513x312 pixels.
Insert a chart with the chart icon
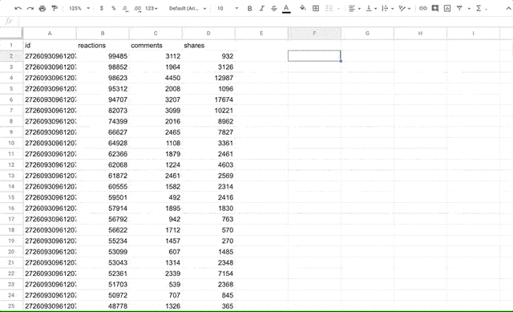pyautogui.click(x=447, y=9)
